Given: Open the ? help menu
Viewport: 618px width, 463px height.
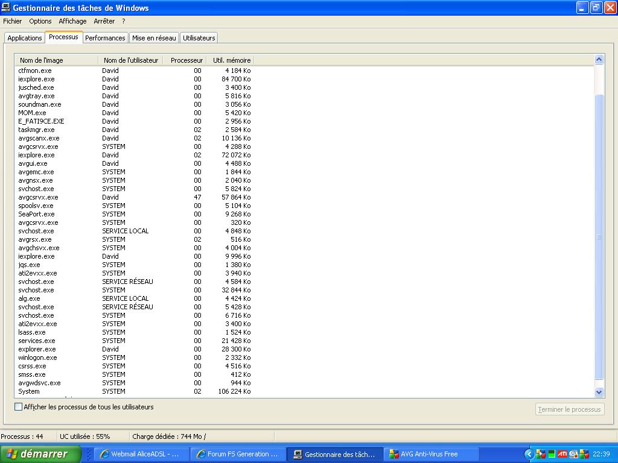Looking at the screenshot, I should [x=123, y=21].
